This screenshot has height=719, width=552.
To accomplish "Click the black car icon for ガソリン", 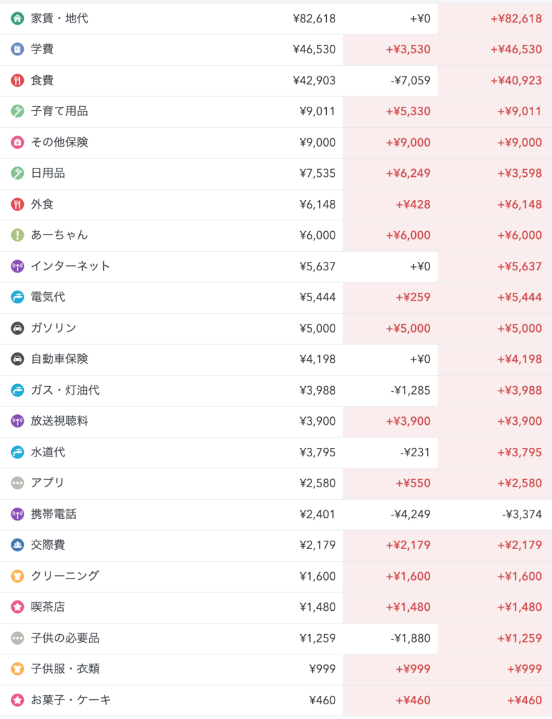I will click(x=18, y=328).
